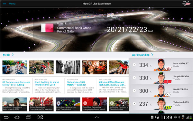193x124 pixels.
Task: Play Caterham's Josh Herrin video
Action: tap(15, 104)
